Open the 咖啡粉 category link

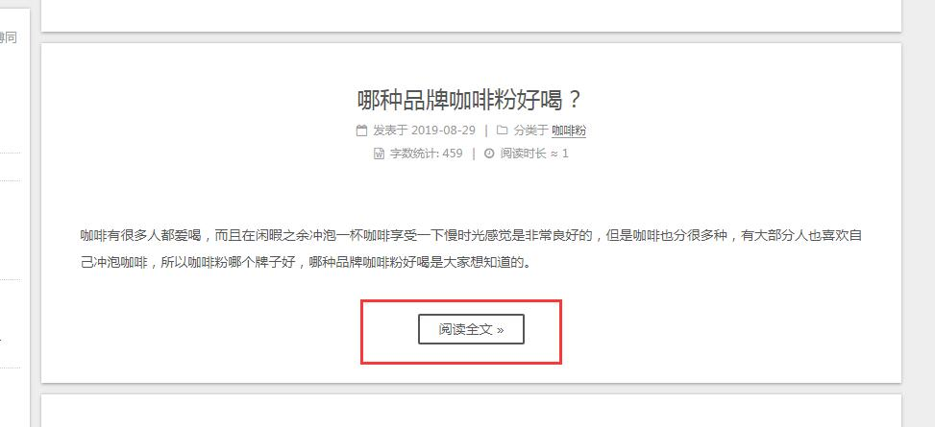(569, 130)
